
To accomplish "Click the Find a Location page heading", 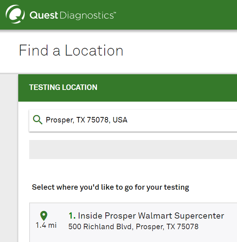I will click(71, 50).
